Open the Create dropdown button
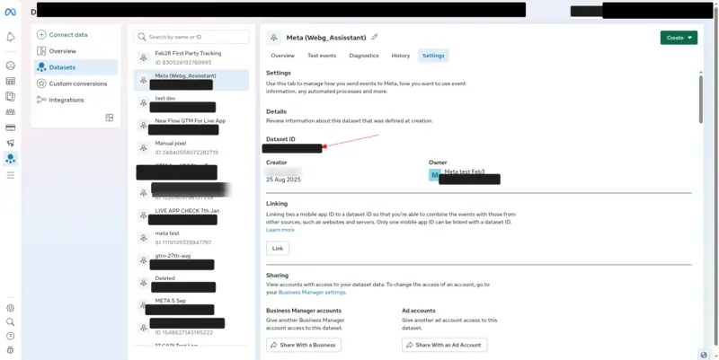This screenshot has height=360, width=719. click(x=679, y=38)
